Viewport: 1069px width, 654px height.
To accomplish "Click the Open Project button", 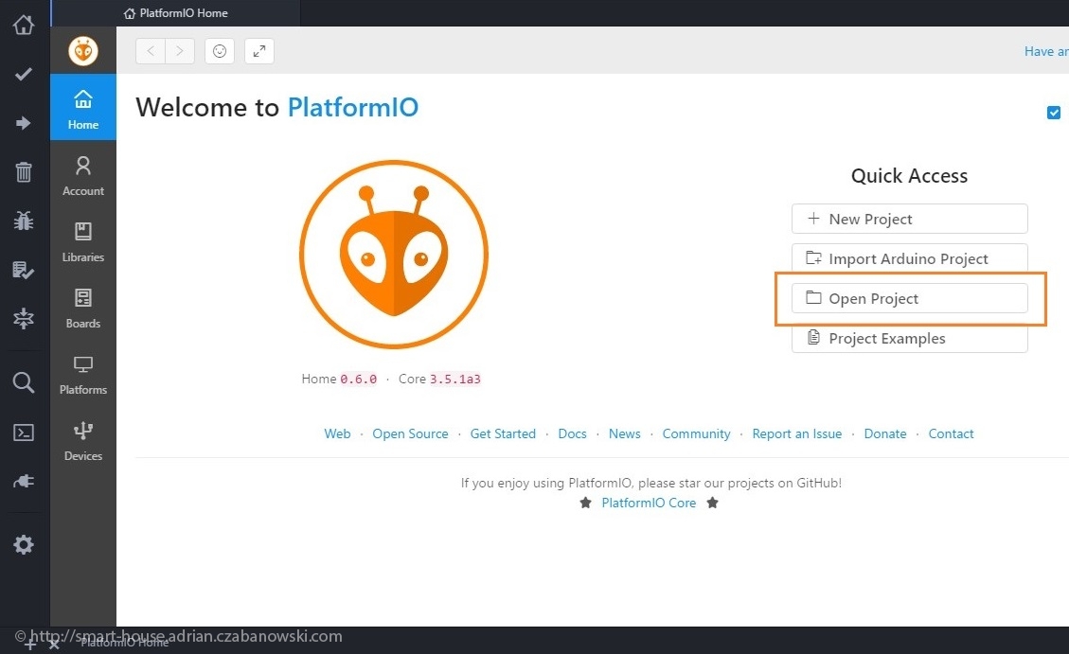I will pos(910,298).
